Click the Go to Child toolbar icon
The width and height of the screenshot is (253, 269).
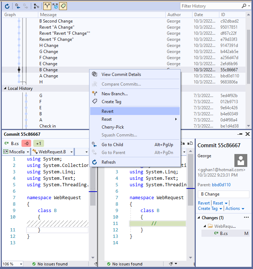pos(18,6)
